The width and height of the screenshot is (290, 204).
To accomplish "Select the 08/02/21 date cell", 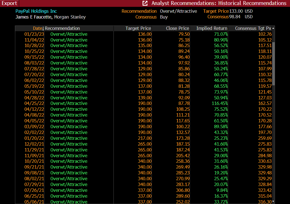I will (x=34, y=179).
